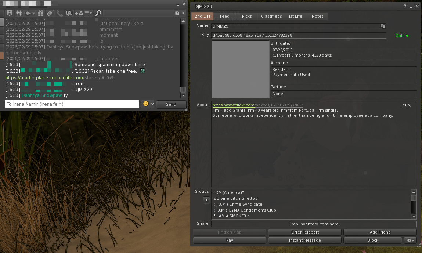Open the list options menu icon in chat toolbar
The height and width of the screenshot is (253, 422).
[x=88, y=13]
